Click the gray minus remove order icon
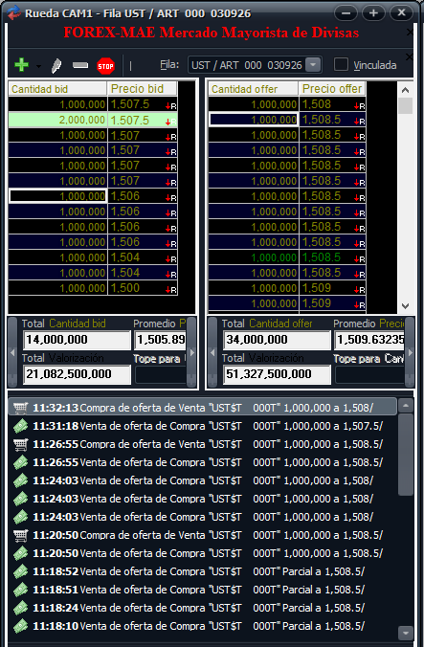424x647 pixels. tap(80, 65)
